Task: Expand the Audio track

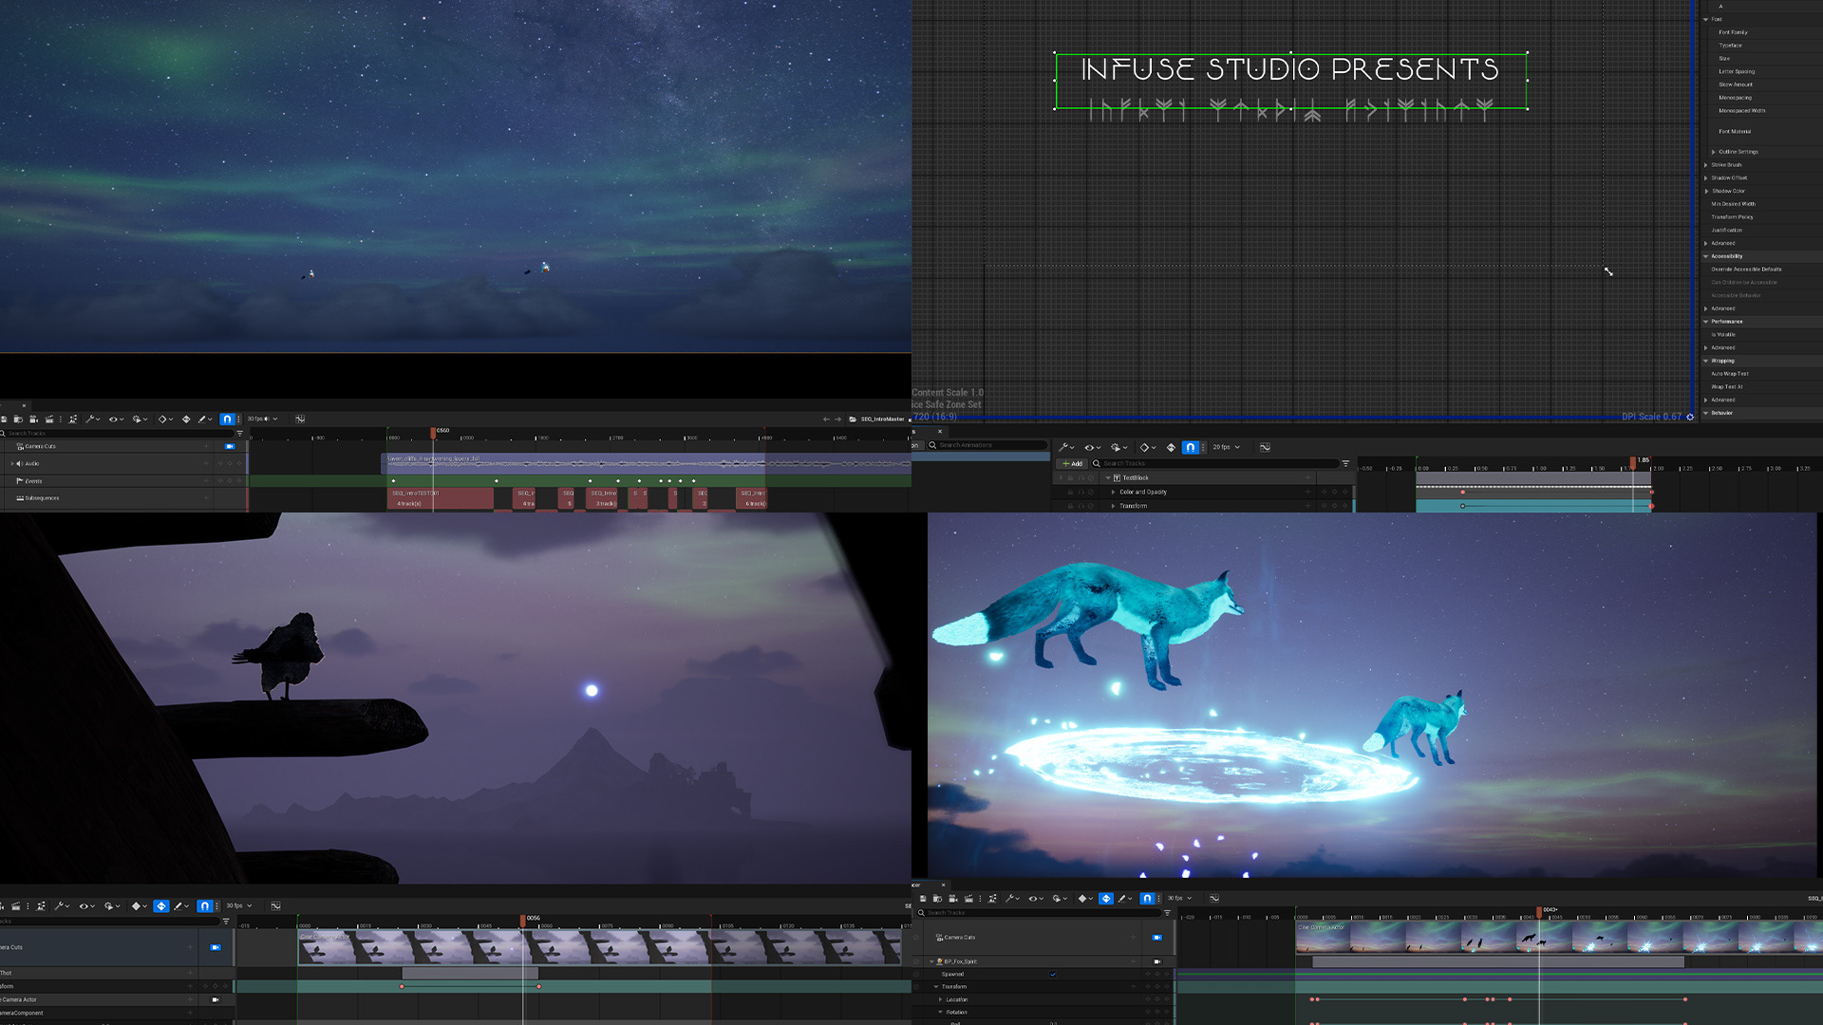Action: 12,464
